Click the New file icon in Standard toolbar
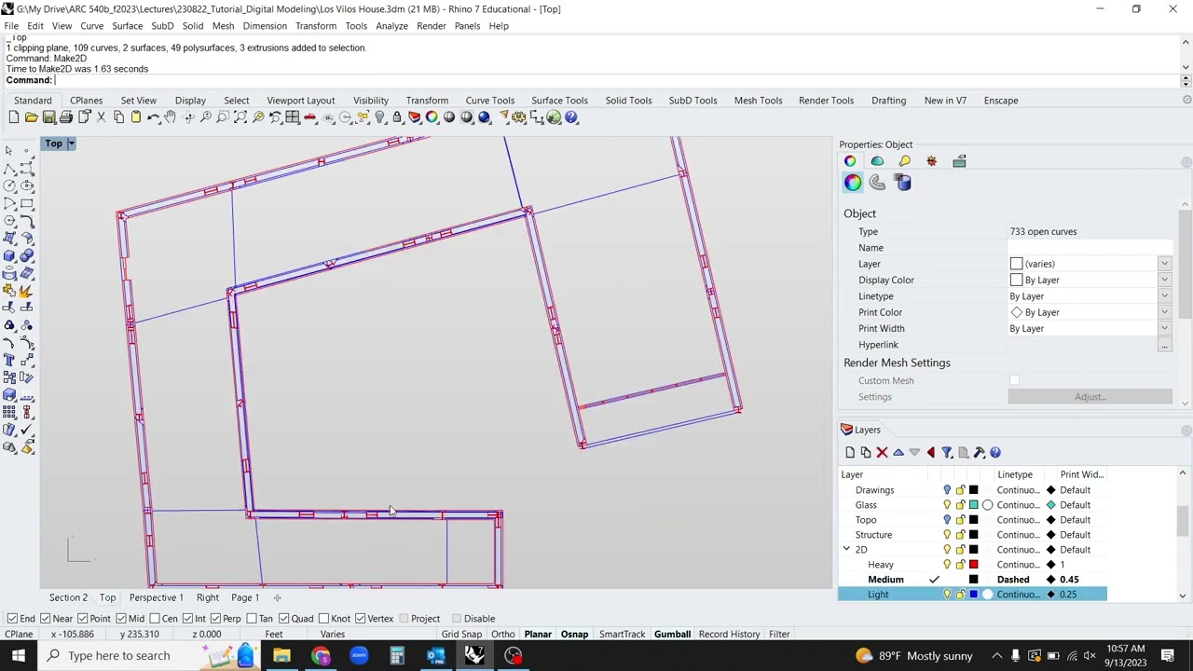1193x671 pixels. (x=13, y=117)
